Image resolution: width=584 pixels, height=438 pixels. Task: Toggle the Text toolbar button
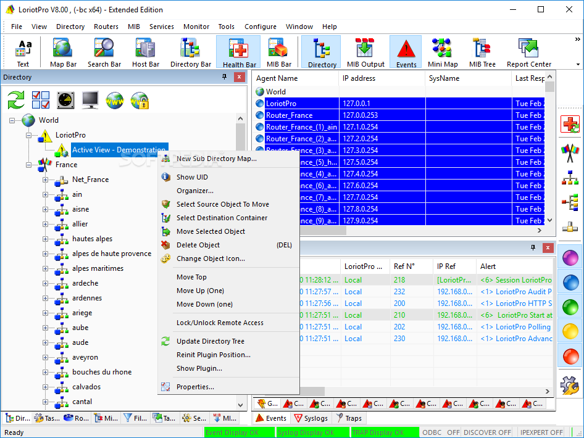[x=23, y=53]
